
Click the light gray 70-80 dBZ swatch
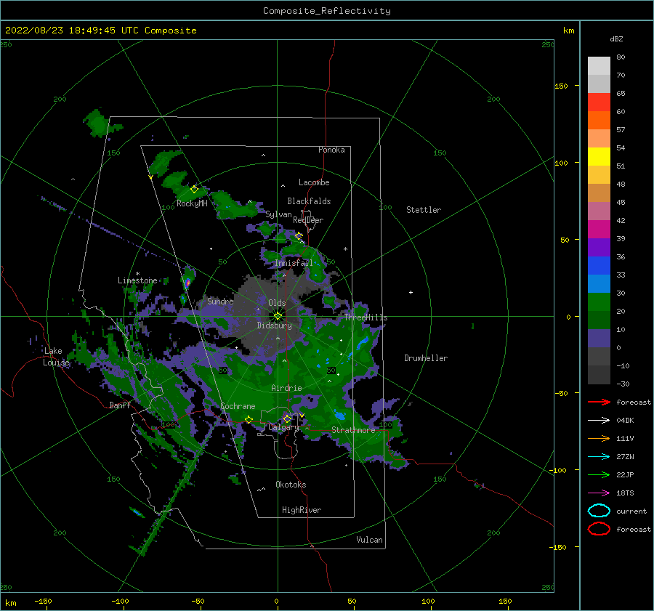point(599,66)
